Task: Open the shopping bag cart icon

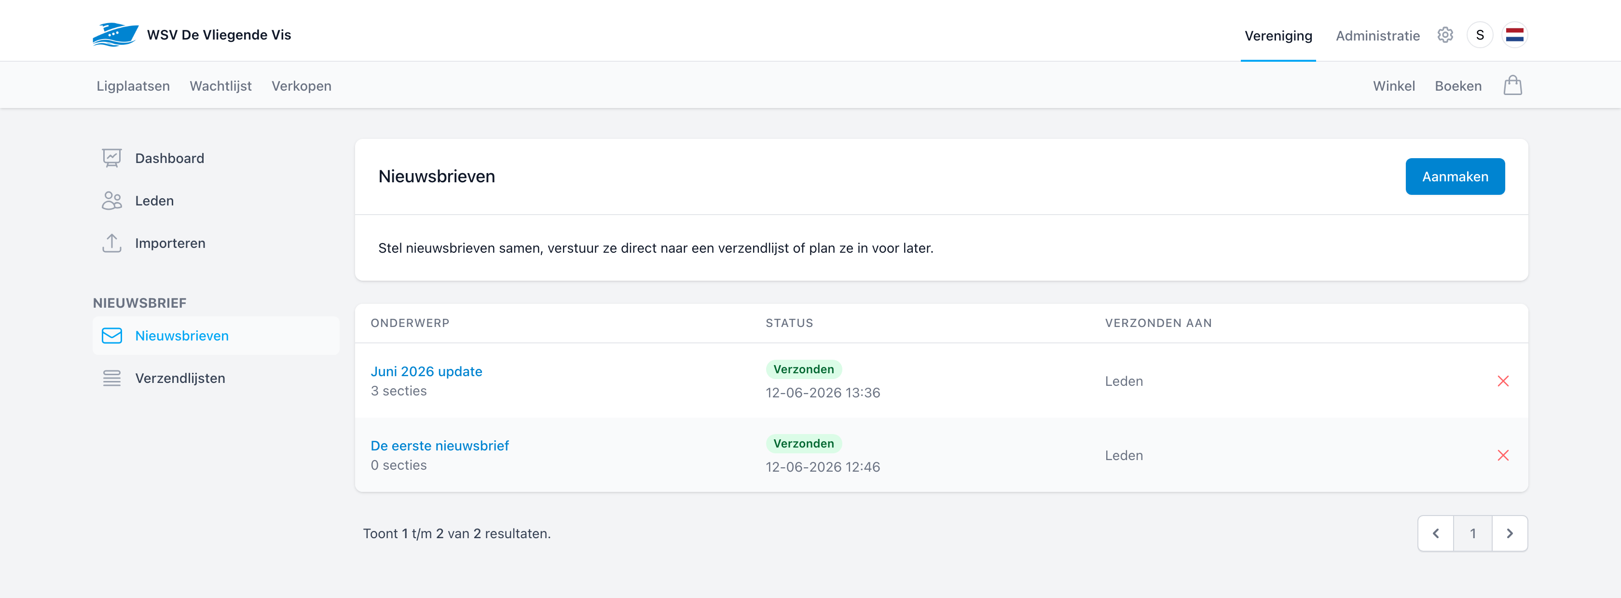Action: 1513,85
